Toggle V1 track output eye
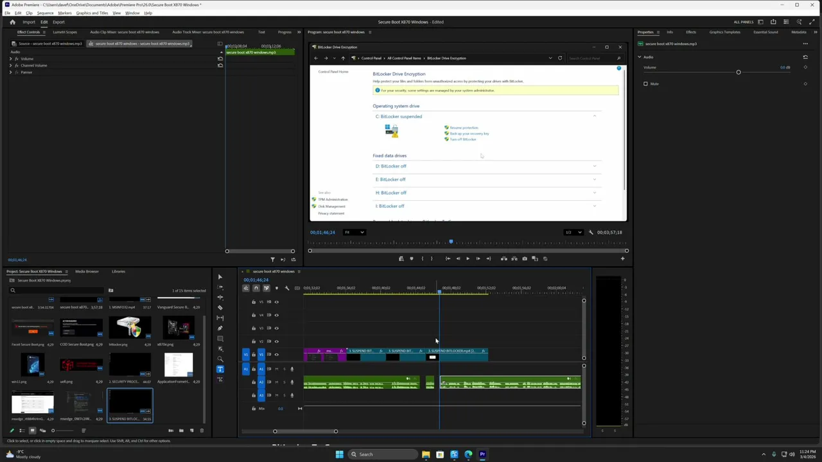Viewport: 822px width, 462px height. pos(277,354)
